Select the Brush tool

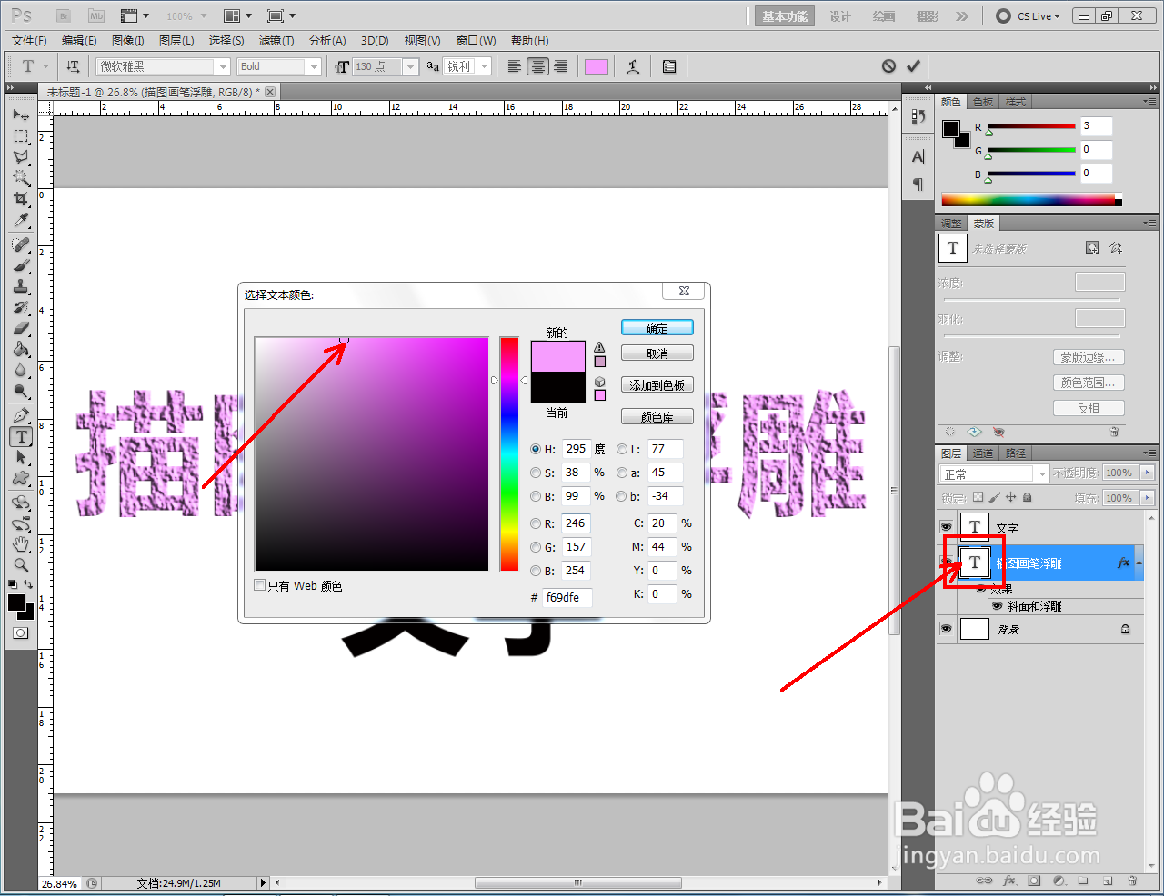coord(21,266)
